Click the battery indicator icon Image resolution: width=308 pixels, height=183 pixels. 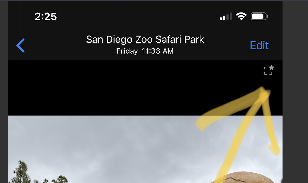(259, 16)
